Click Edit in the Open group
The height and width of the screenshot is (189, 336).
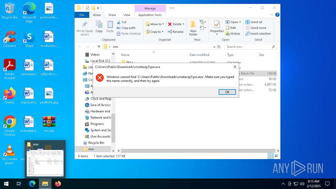click(x=231, y=28)
